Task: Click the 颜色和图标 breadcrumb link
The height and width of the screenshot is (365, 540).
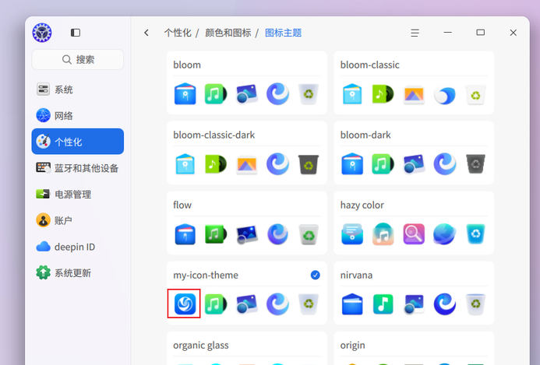Action: click(x=228, y=33)
